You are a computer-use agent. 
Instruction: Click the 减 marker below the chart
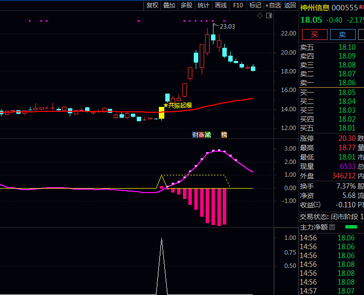(x=208, y=134)
